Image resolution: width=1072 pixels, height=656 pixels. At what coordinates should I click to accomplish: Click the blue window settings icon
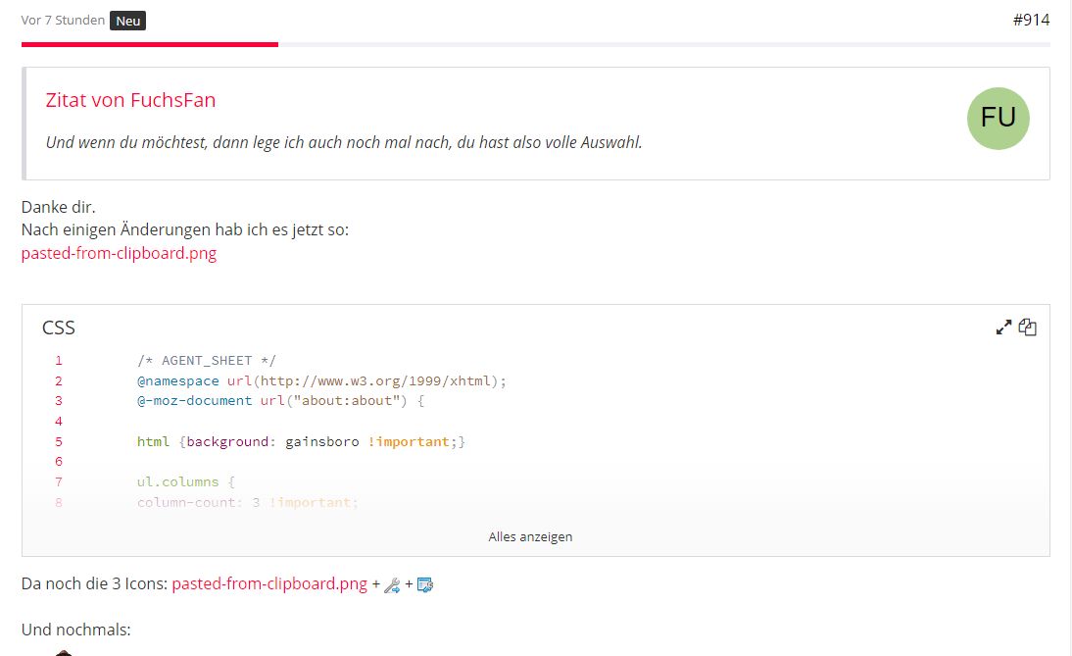(x=424, y=585)
